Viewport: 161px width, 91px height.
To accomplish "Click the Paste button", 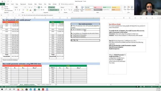I will point(2,8).
